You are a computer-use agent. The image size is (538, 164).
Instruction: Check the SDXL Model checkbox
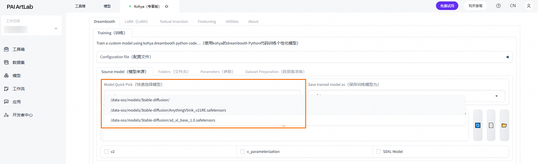(379, 151)
